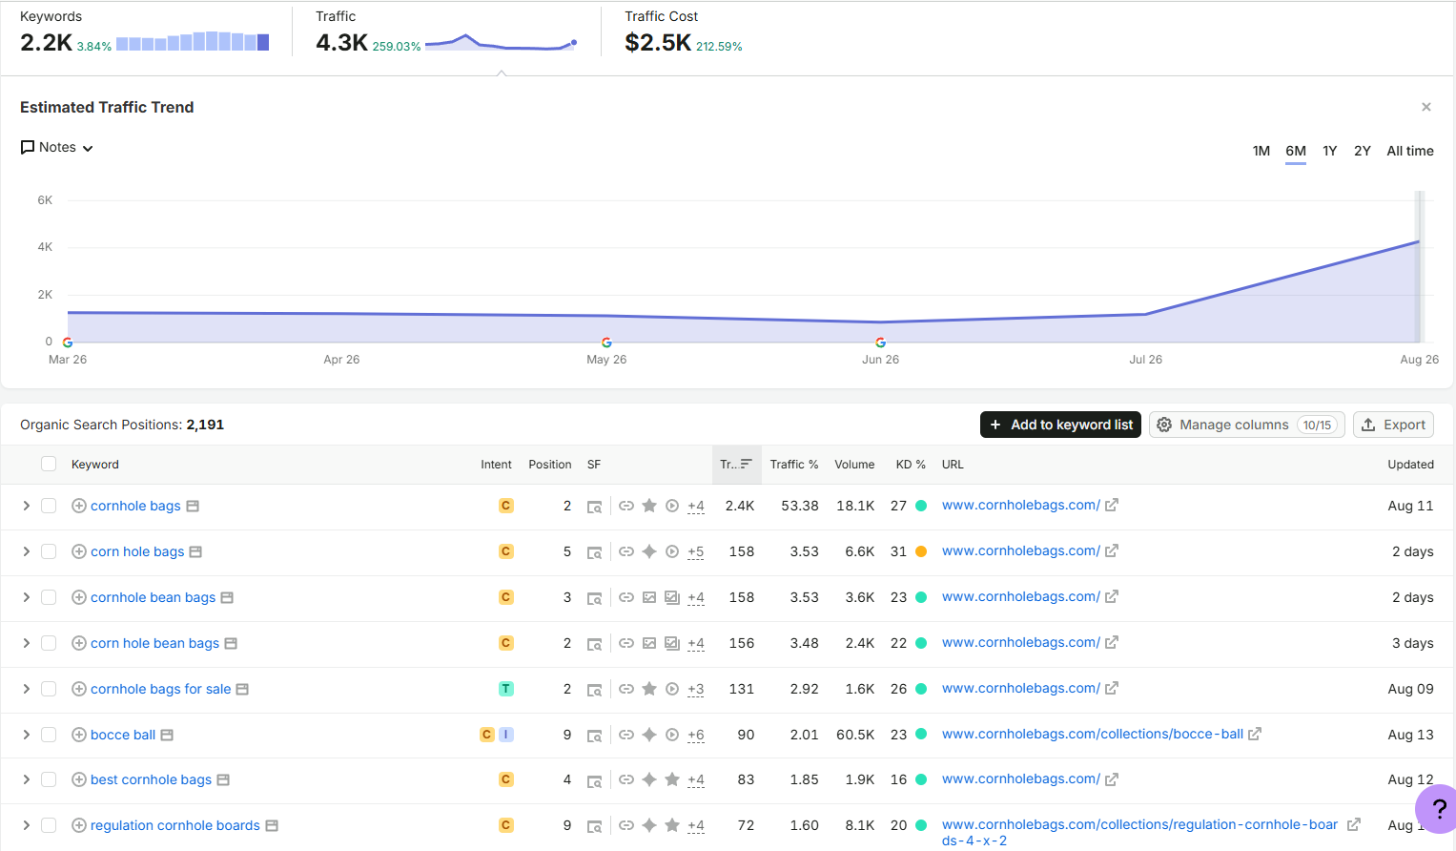The width and height of the screenshot is (1456, 851).
Task: Open SERP view icon for corn hole bags
Action: pyautogui.click(x=594, y=552)
